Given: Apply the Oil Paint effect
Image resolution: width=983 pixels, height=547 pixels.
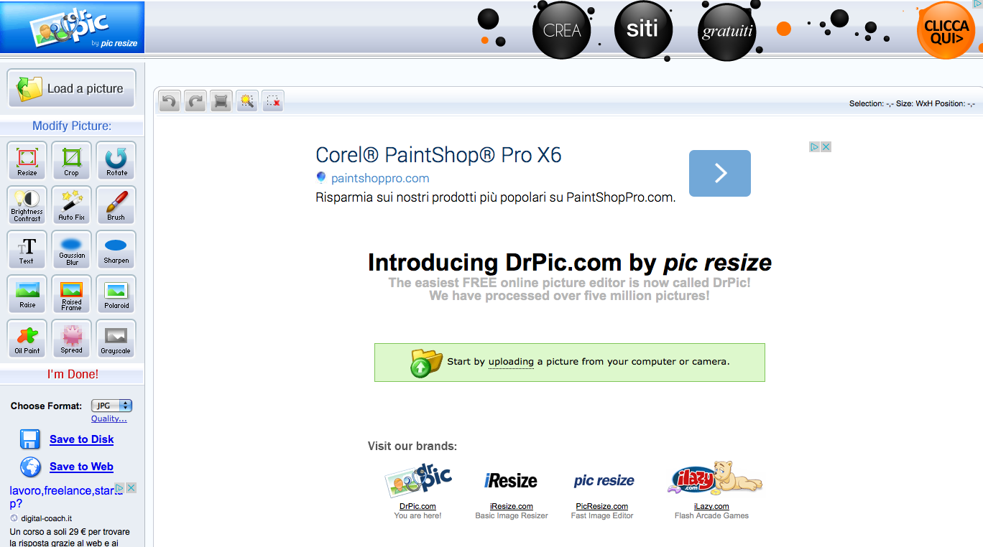Looking at the screenshot, I should pyautogui.click(x=27, y=338).
